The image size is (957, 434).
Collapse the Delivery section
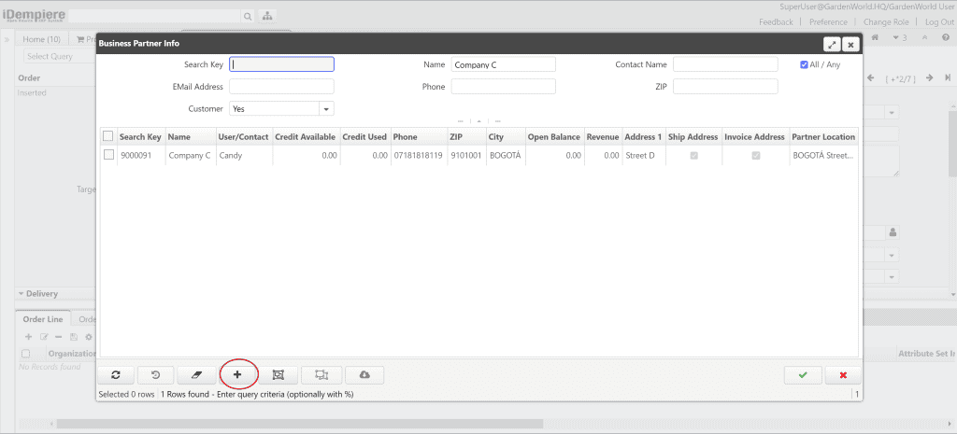tap(42, 293)
